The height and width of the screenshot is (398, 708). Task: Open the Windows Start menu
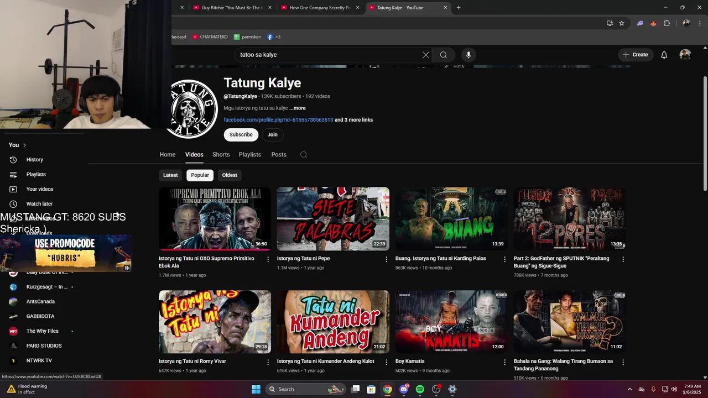click(256, 389)
